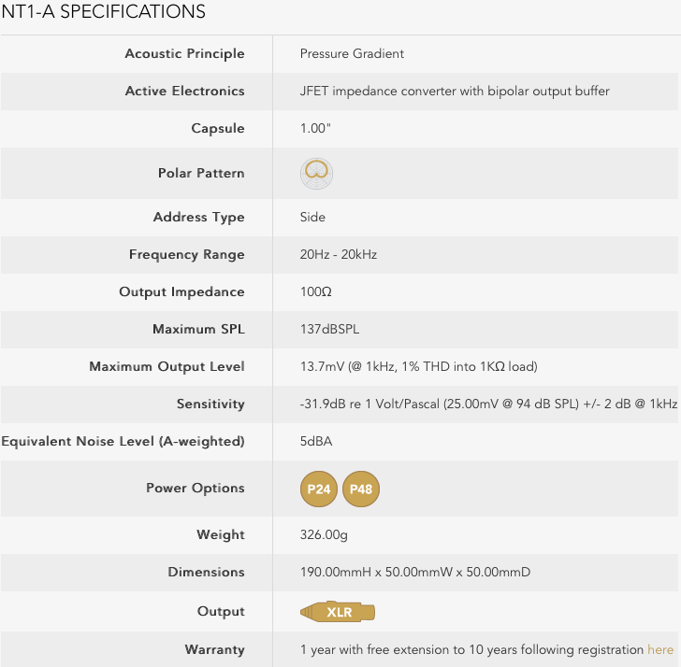Select the 100Ω output impedance value

coord(315,292)
